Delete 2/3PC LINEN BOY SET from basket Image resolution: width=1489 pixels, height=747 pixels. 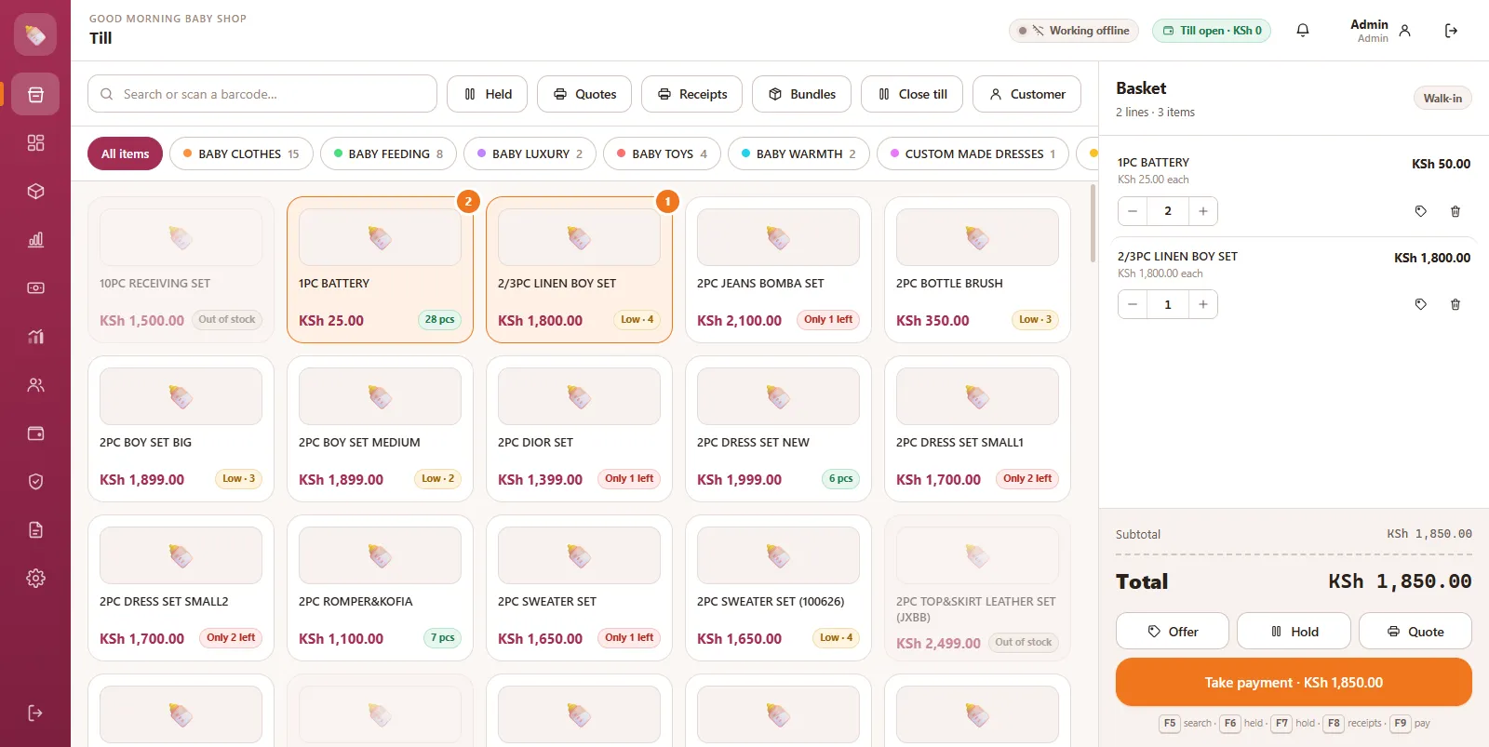(x=1455, y=304)
